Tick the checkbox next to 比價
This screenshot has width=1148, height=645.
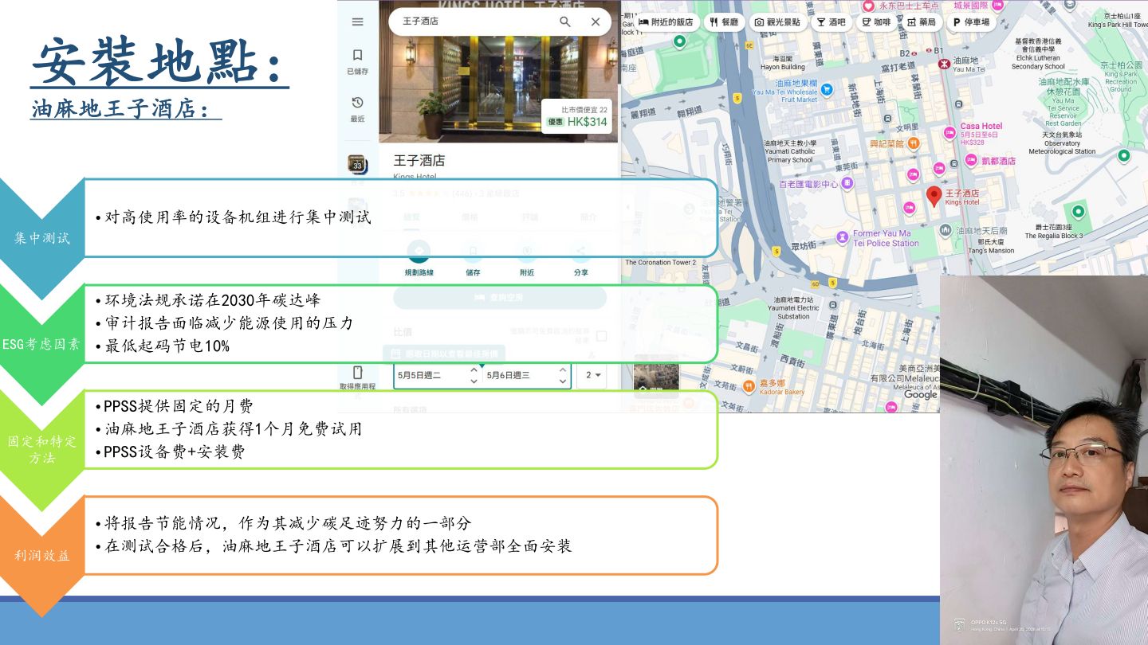tap(601, 336)
